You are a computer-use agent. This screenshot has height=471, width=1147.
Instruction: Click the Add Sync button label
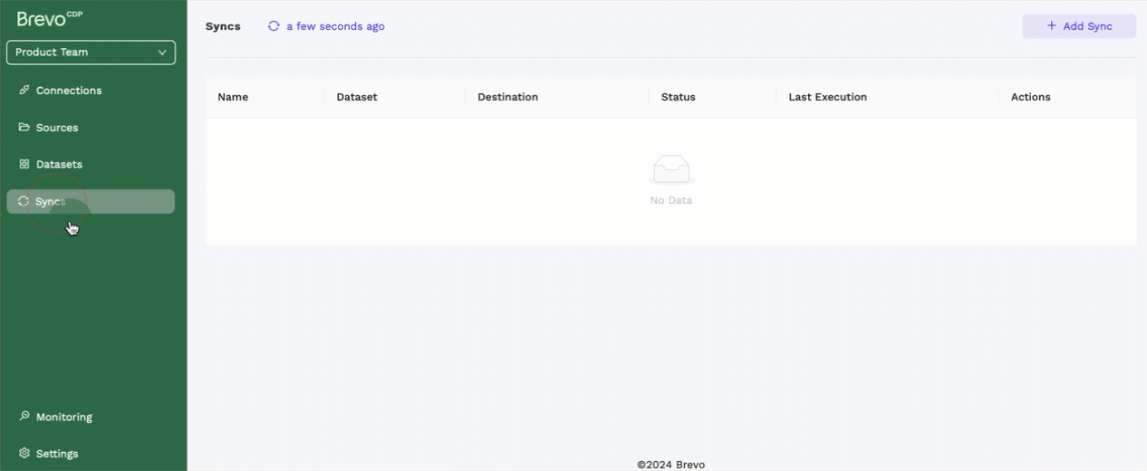(x=1087, y=26)
